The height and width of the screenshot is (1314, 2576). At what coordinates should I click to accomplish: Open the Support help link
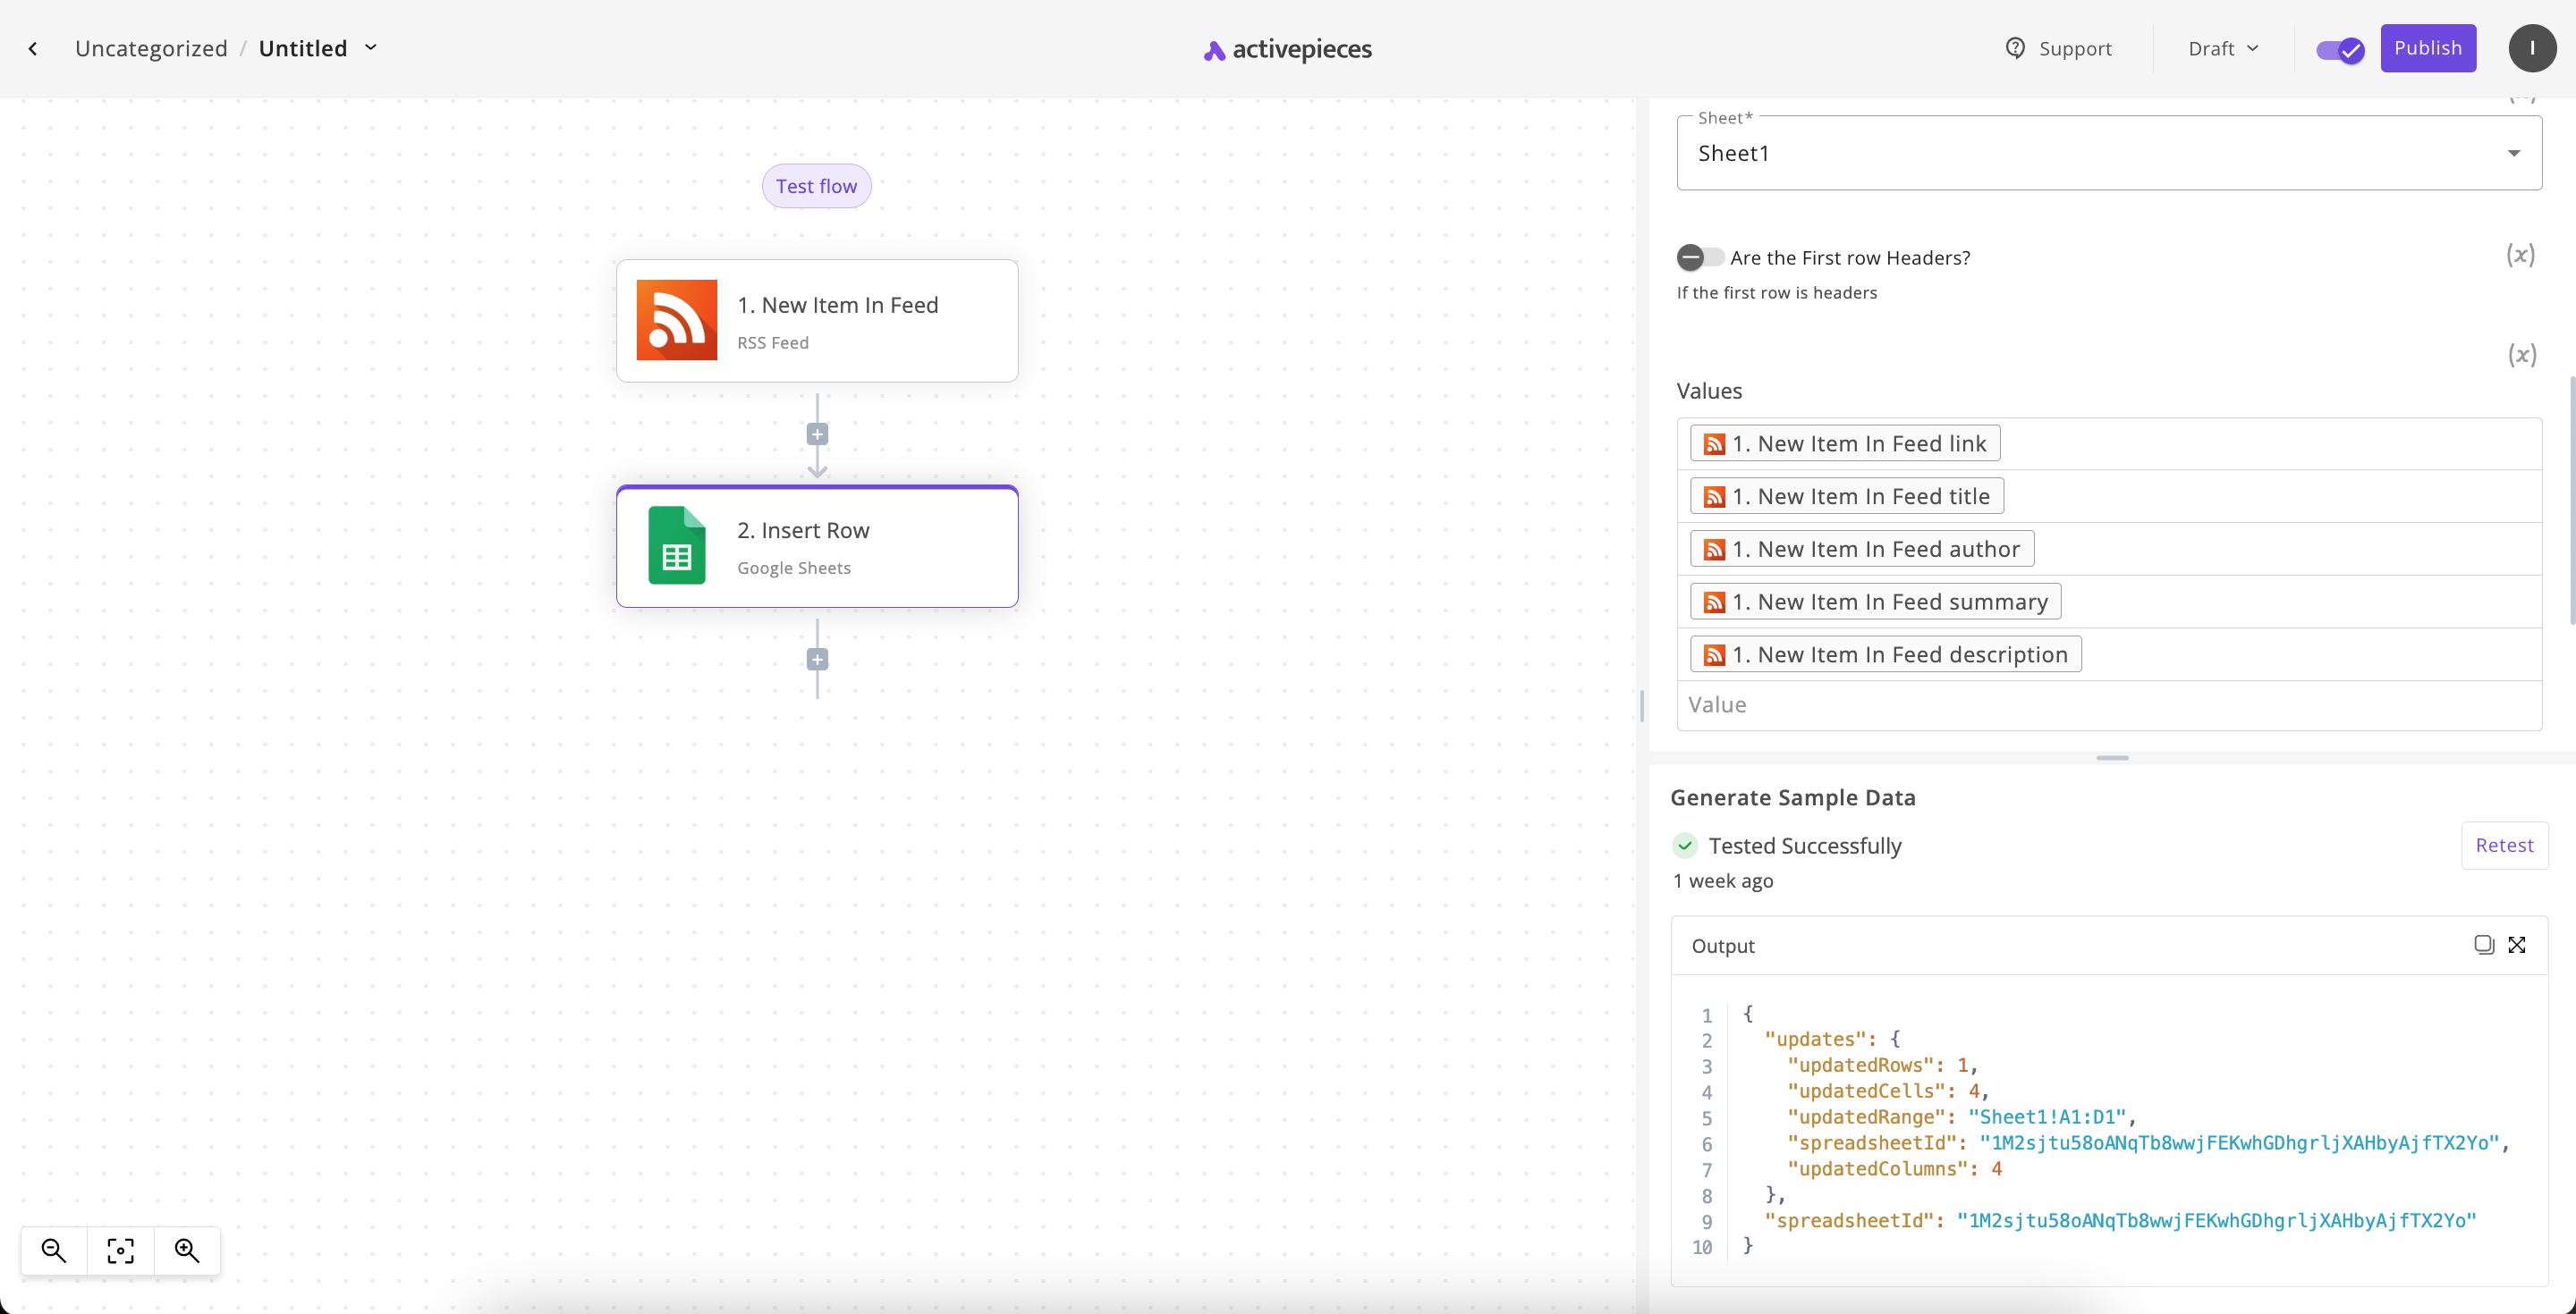[x=2059, y=48]
